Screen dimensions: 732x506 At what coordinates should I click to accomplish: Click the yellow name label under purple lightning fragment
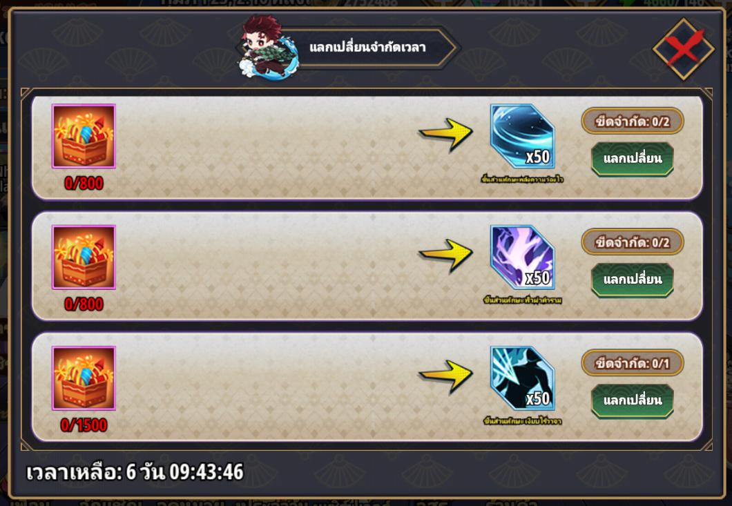(522, 300)
